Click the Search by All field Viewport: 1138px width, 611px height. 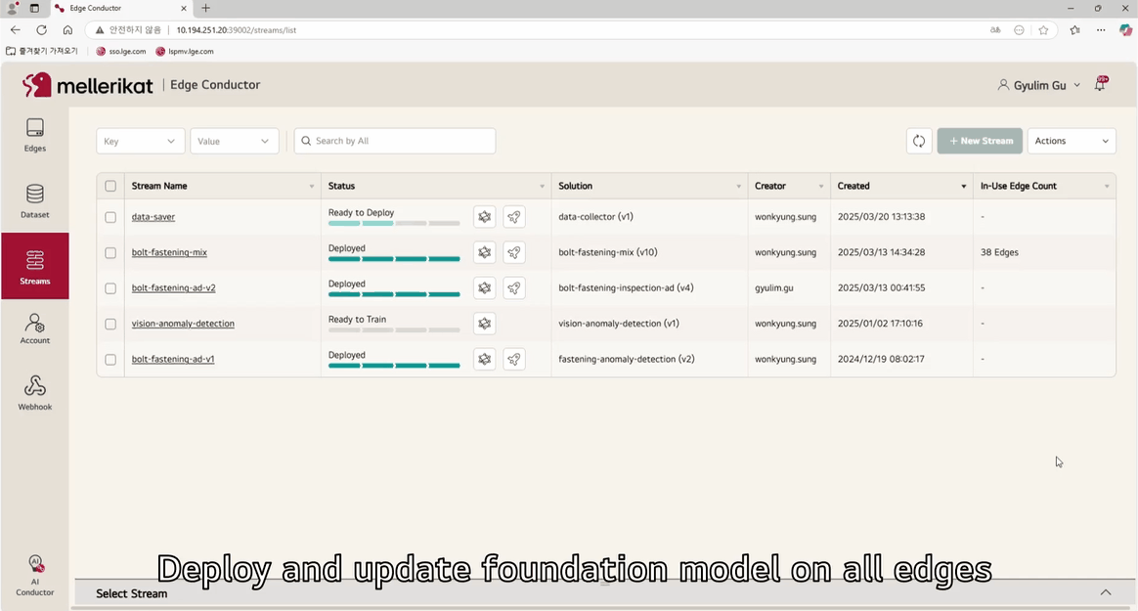tap(395, 141)
